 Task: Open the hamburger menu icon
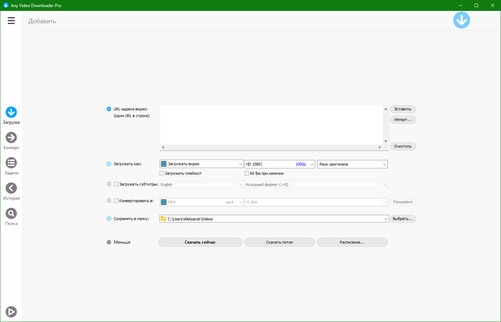(11, 21)
